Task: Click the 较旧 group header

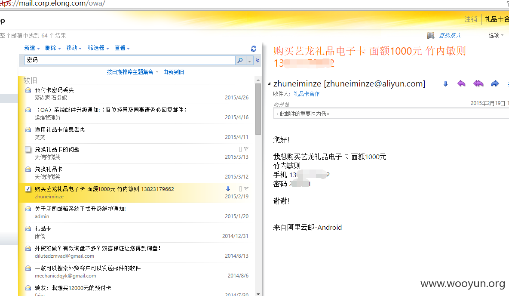Action: point(30,80)
